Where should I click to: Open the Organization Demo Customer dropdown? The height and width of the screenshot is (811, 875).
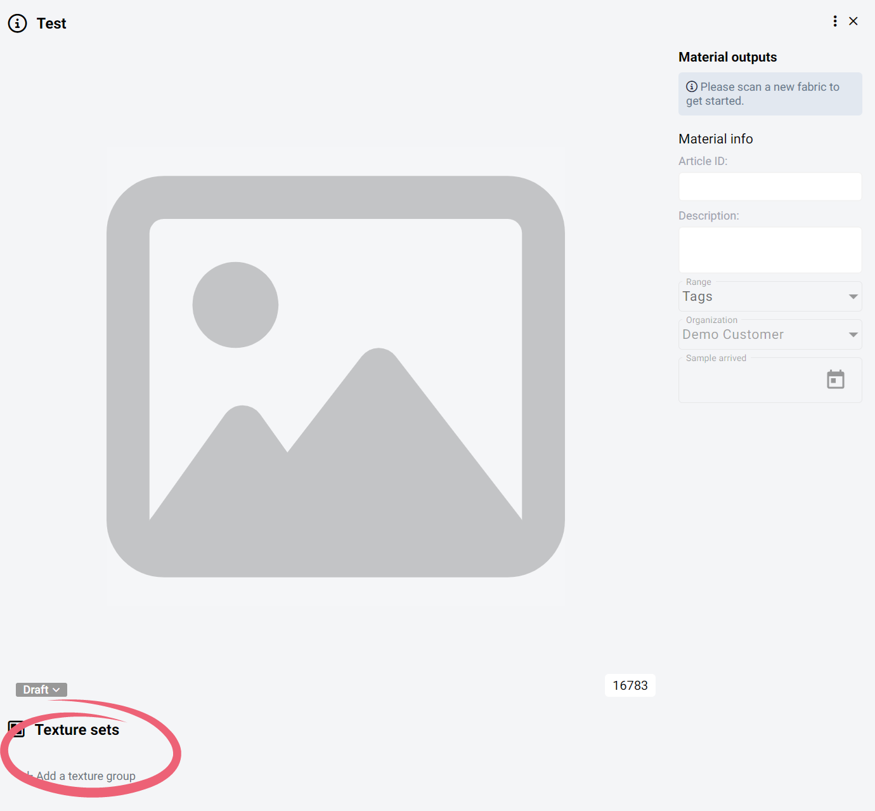point(761,335)
